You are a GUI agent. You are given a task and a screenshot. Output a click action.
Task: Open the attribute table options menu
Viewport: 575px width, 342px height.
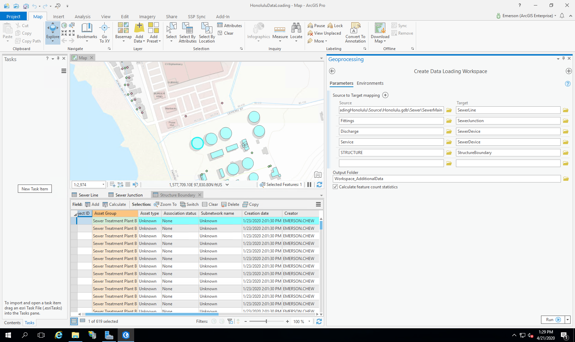pos(318,204)
